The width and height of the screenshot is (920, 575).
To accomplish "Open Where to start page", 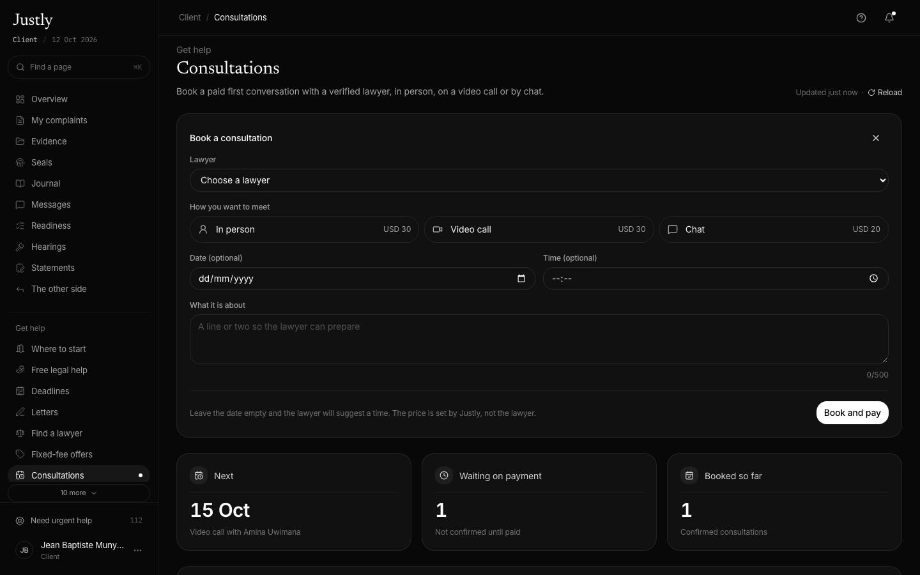I will click(x=79, y=349).
